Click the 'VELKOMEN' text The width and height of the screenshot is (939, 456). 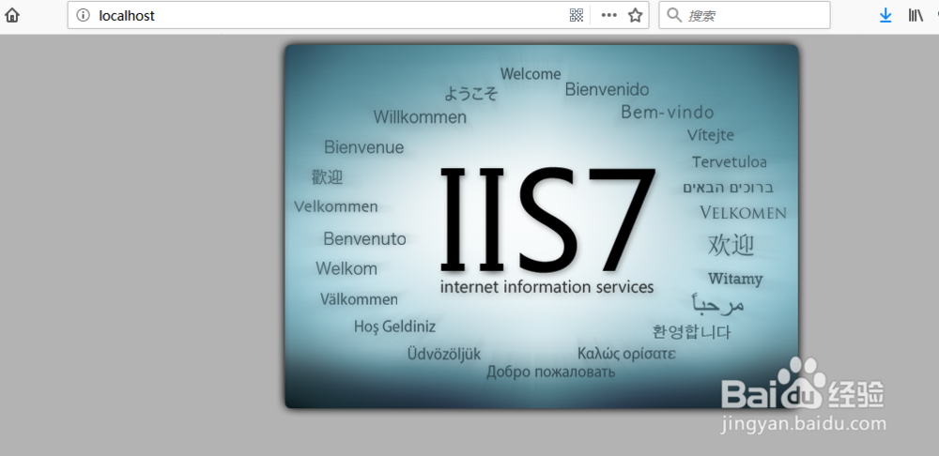click(743, 212)
